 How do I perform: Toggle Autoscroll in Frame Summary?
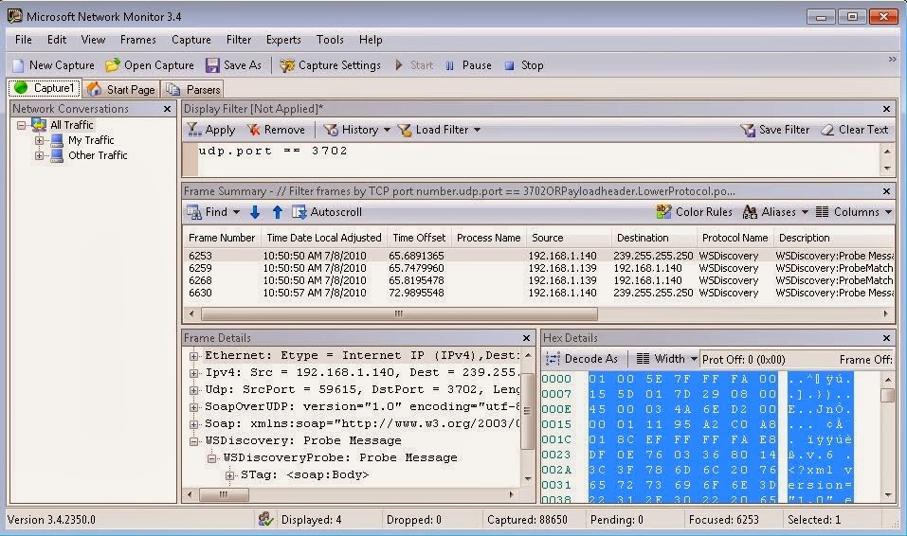(x=327, y=212)
